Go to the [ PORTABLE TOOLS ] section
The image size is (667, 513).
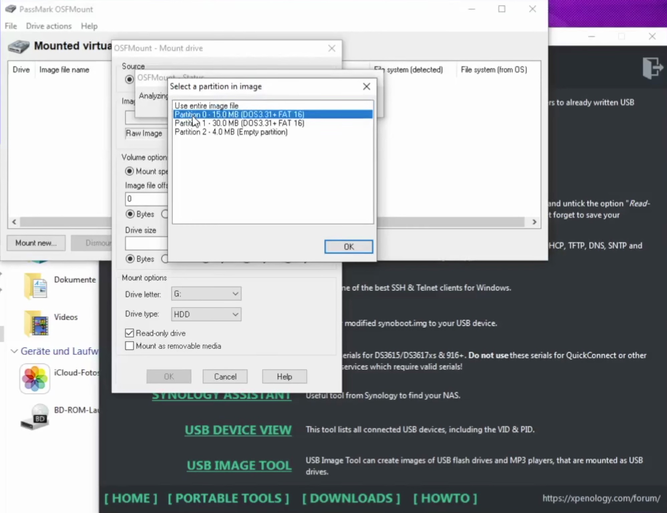point(228,498)
